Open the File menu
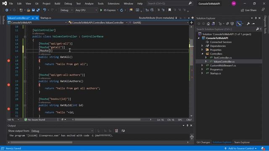Screen dimensions: 269x151 coord(11,4)
